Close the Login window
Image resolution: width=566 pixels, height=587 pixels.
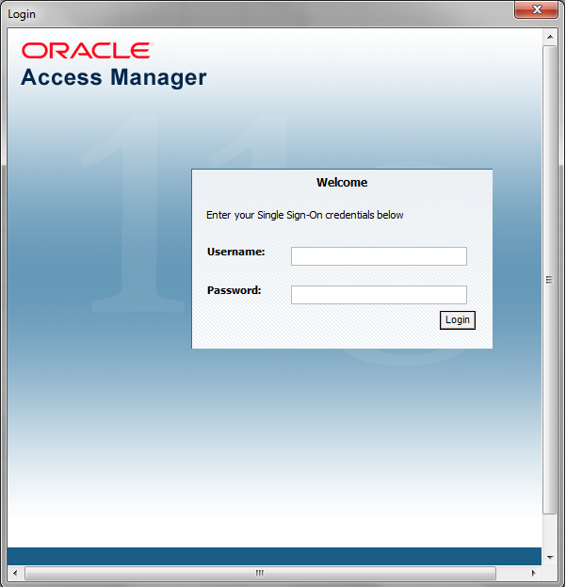(x=537, y=9)
